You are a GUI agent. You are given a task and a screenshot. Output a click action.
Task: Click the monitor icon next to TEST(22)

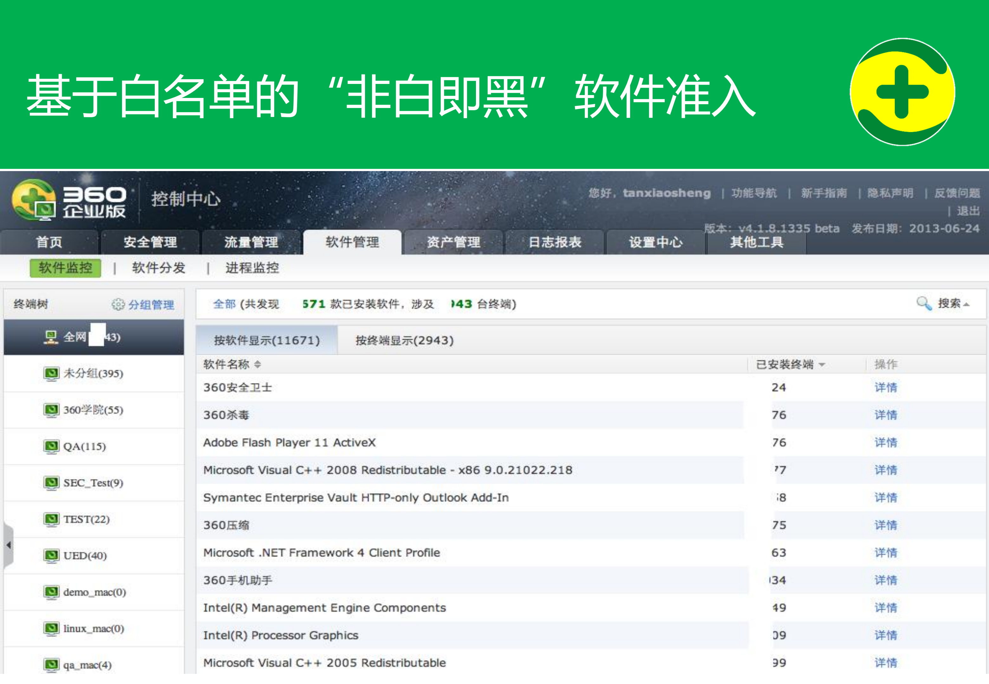tap(51, 520)
